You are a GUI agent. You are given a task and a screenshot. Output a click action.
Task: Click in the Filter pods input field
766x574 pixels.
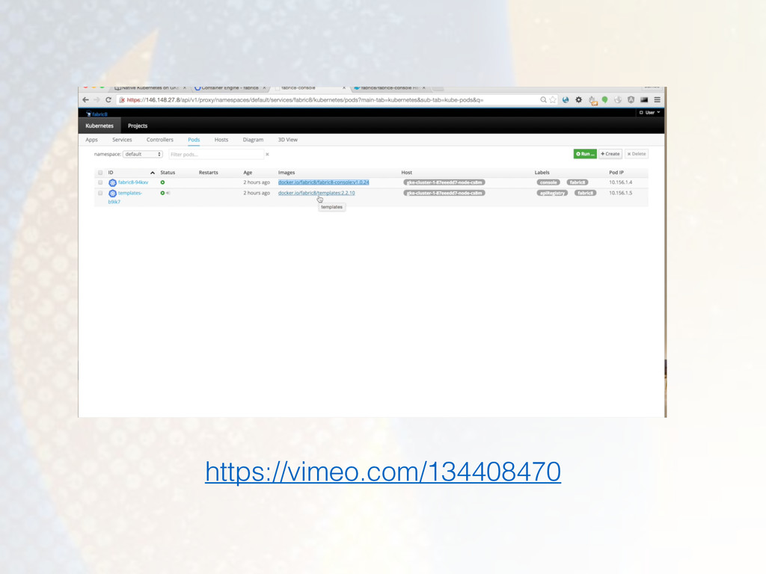click(x=216, y=154)
